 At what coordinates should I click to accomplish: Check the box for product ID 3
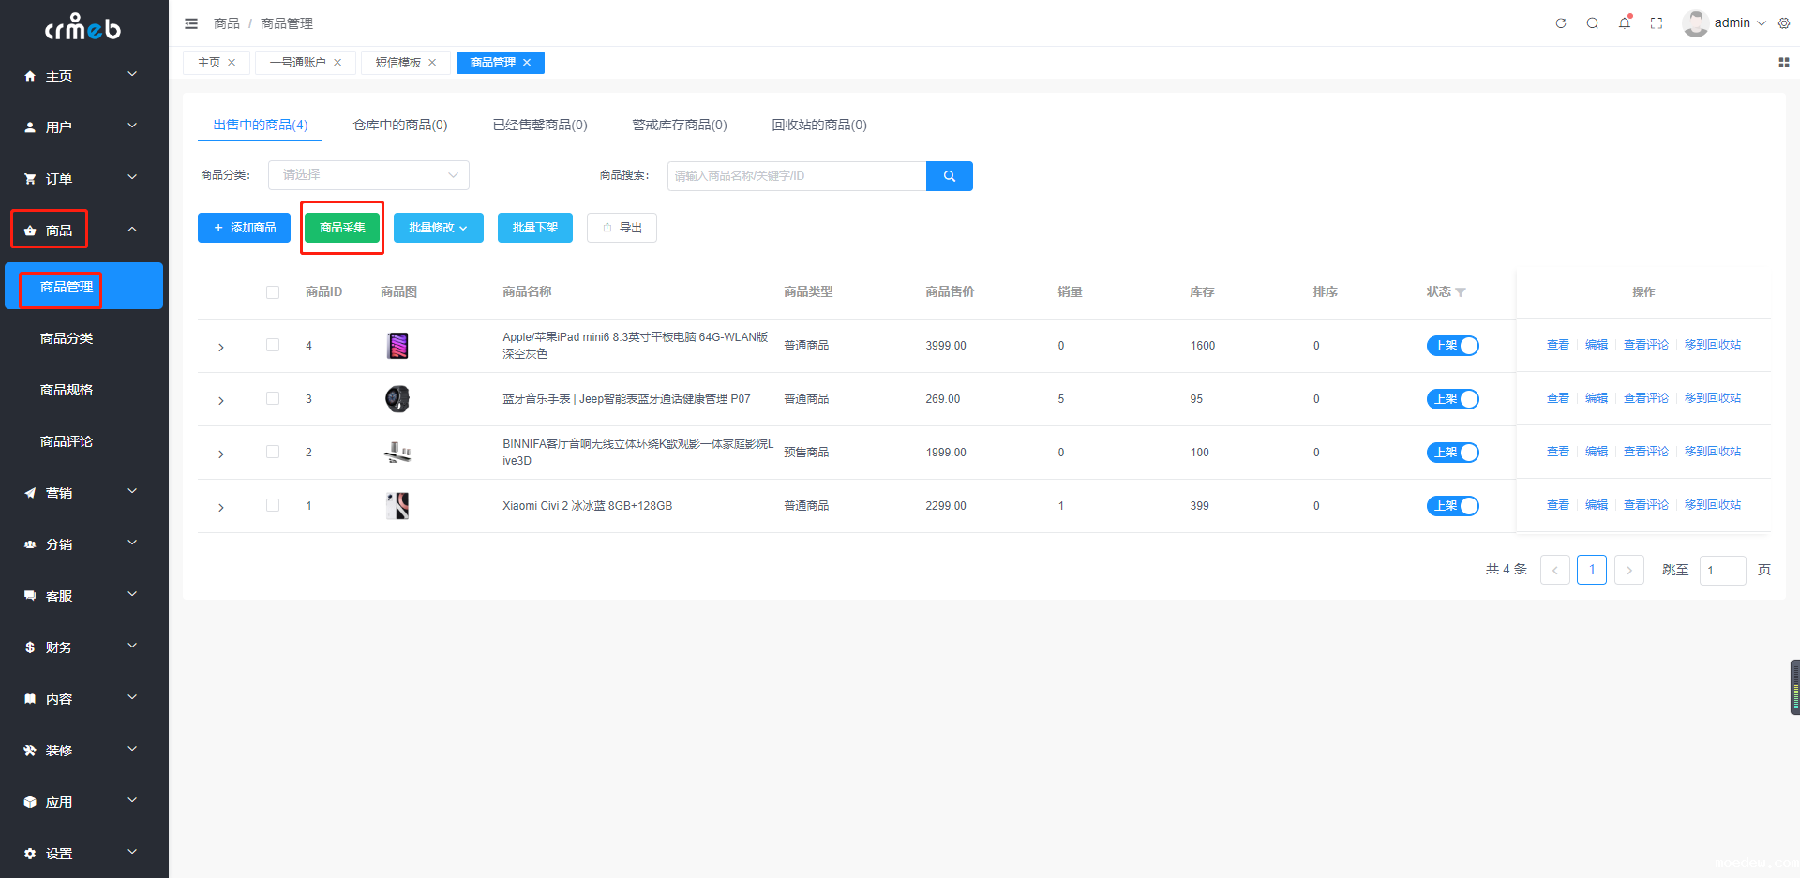(273, 398)
